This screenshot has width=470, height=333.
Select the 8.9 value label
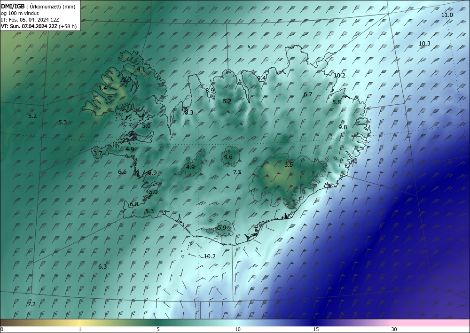pos(210,91)
